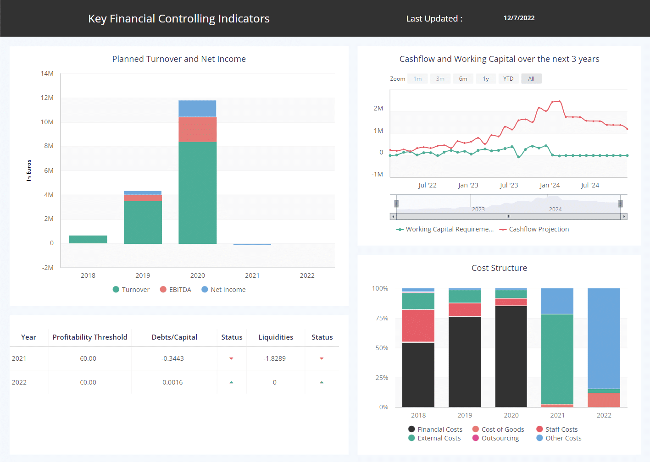Toggle the Turnover series in the legend
The height and width of the screenshot is (462, 650).
pos(131,290)
